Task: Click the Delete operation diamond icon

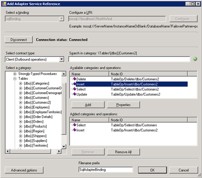Action: (x=75, y=79)
